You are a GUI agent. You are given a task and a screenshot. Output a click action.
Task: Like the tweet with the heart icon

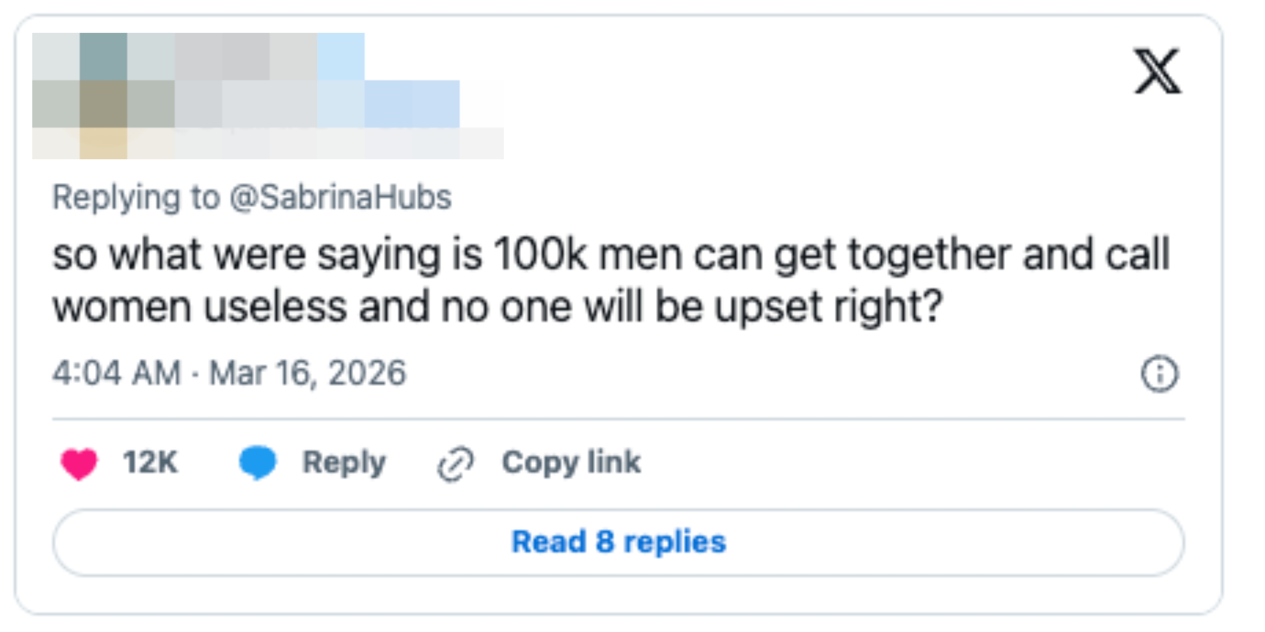coord(78,463)
